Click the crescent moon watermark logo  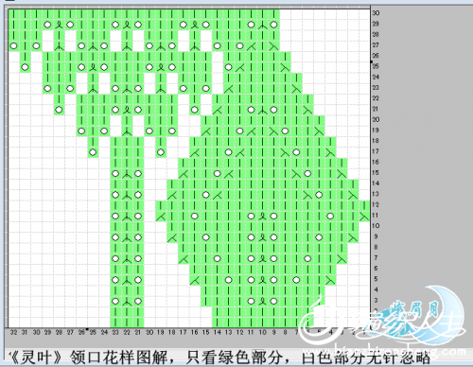[x=443, y=310]
